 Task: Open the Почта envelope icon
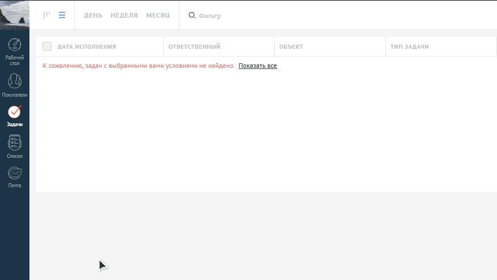click(x=15, y=173)
